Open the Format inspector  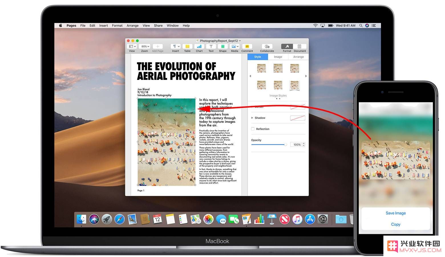point(287,46)
